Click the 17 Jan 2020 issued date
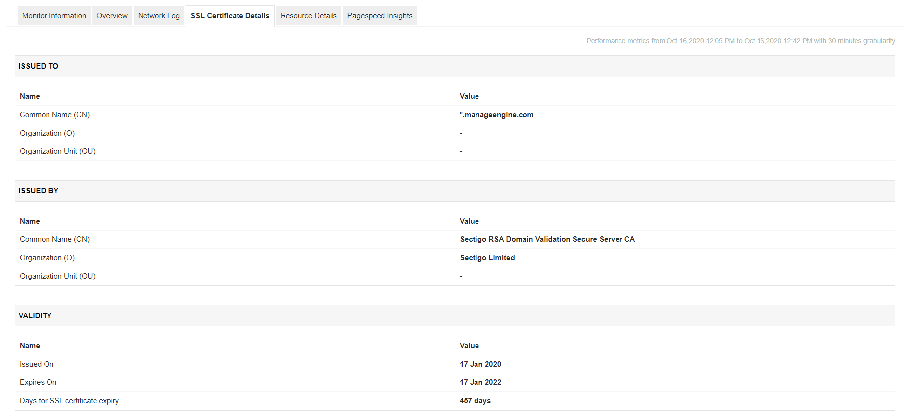The width and height of the screenshot is (904, 418). point(480,364)
